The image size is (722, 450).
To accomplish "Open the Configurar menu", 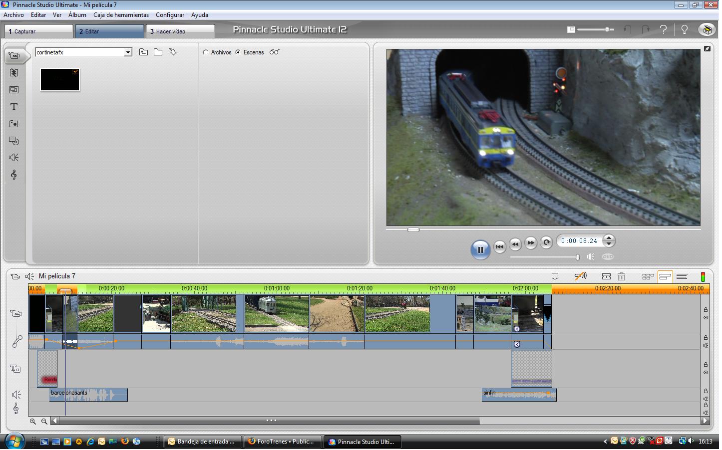I will pos(170,15).
